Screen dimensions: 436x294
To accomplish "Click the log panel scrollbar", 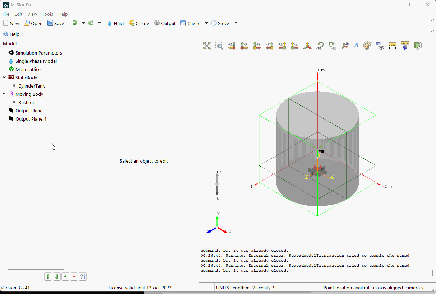I will tap(432, 272).
